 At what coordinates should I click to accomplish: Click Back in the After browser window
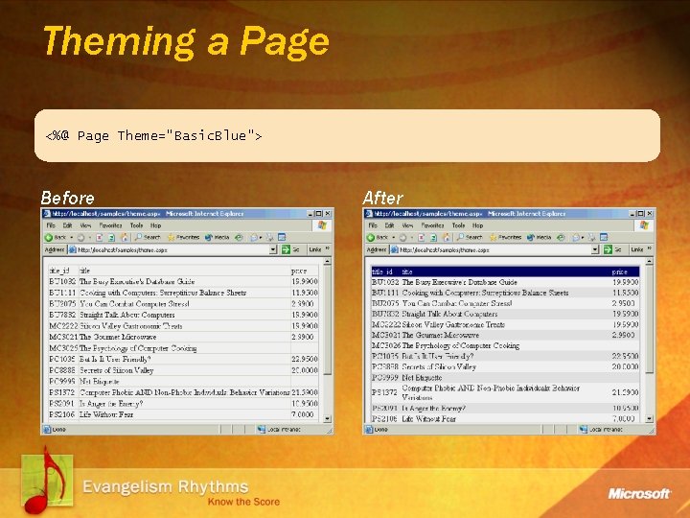[378, 238]
